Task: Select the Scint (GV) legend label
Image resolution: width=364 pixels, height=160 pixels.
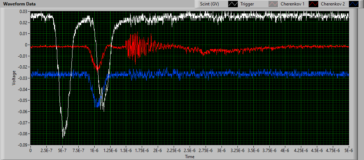Action: [210, 4]
